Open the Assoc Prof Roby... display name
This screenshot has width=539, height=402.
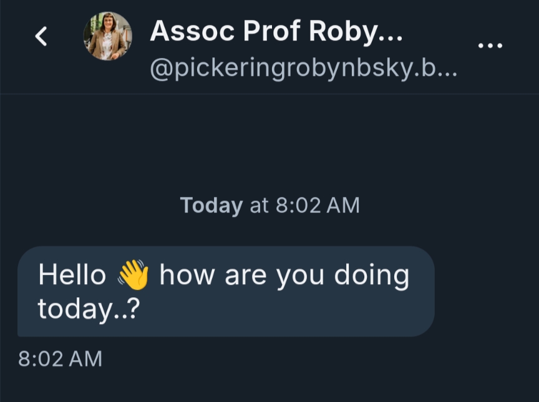(x=276, y=30)
